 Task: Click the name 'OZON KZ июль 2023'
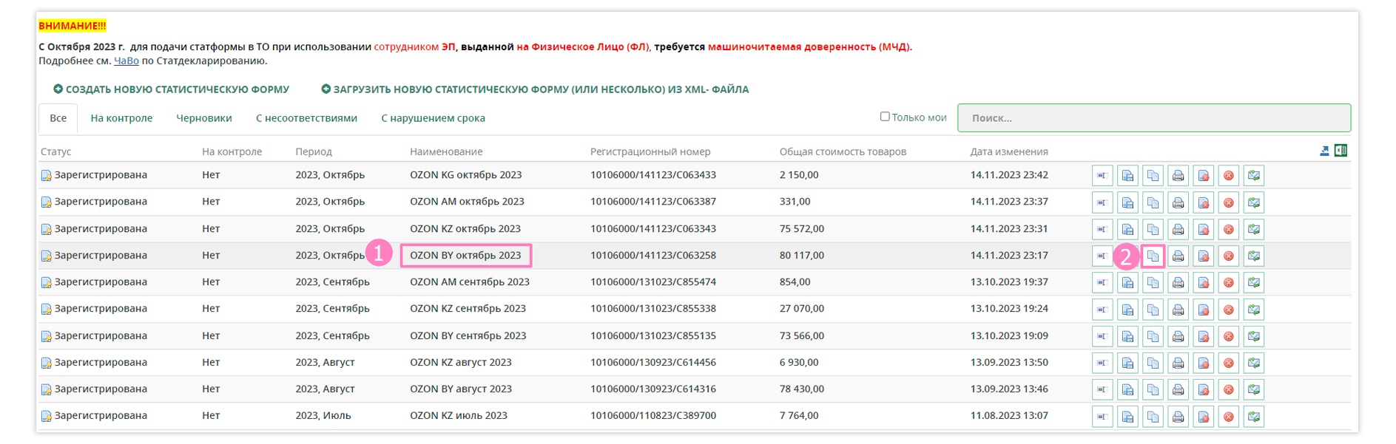click(x=459, y=416)
